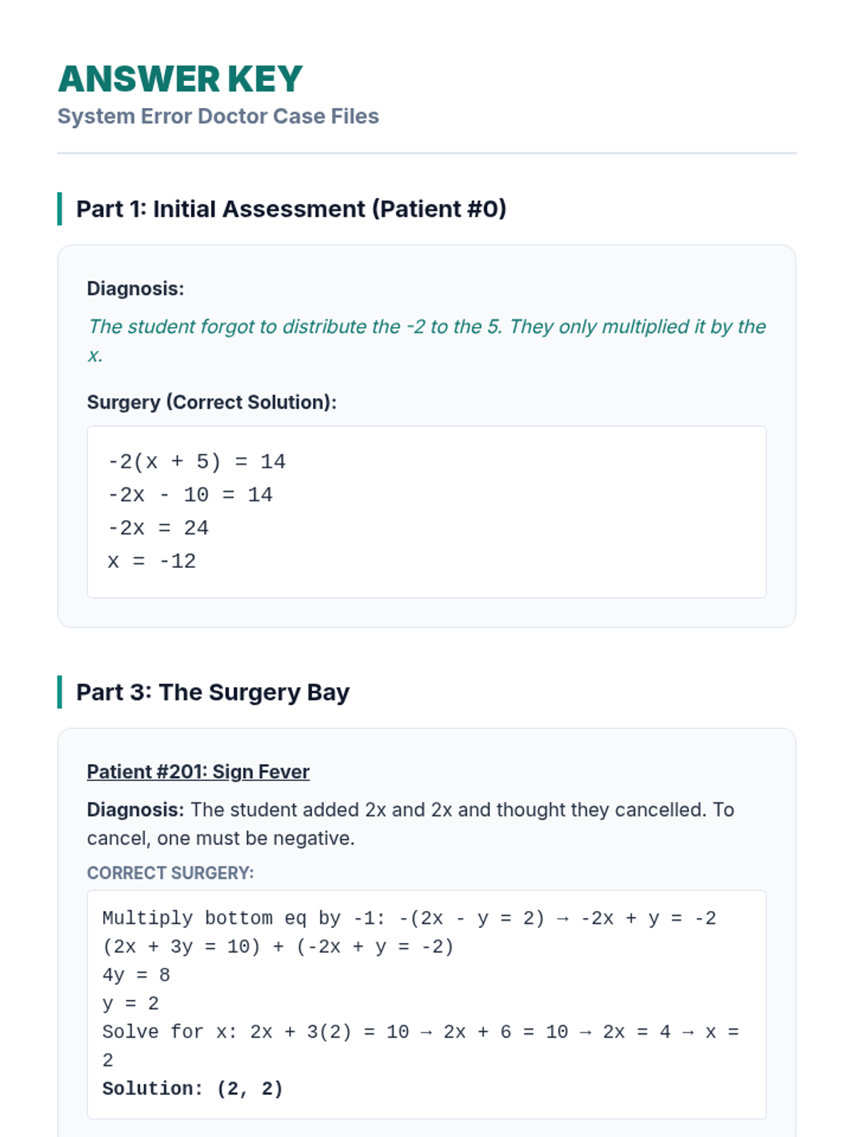Open the Patient #201: Sign Fever link

point(198,772)
